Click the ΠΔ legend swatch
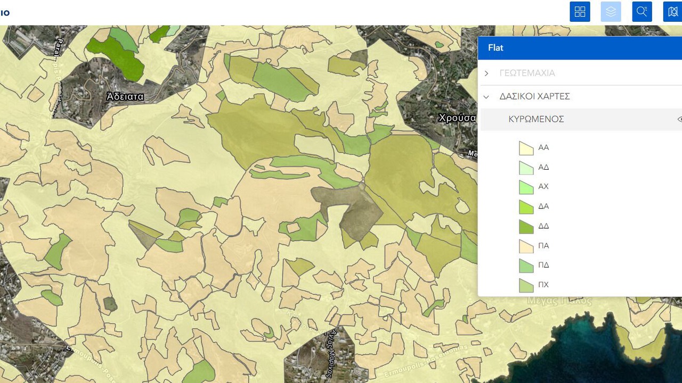The height and width of the screenshot is (383, 682). pyautogui.click(x=526, y=265)
